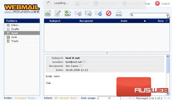Click the Reply to all icon

pos(88,13)
